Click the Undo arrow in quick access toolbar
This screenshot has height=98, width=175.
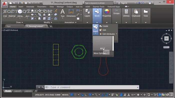(x=30, y=3)
